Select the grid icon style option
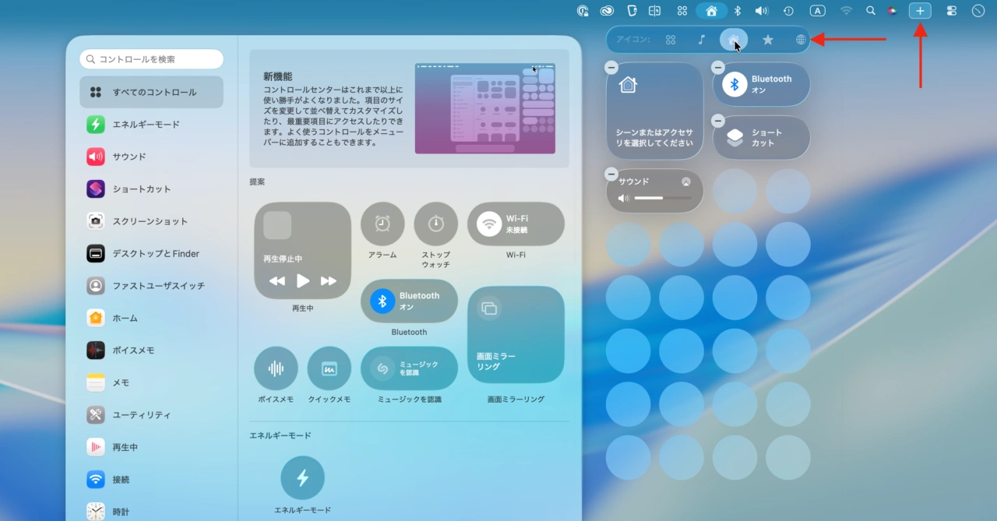The height and width of the screenshot is (521, 997). pos(671,40)
